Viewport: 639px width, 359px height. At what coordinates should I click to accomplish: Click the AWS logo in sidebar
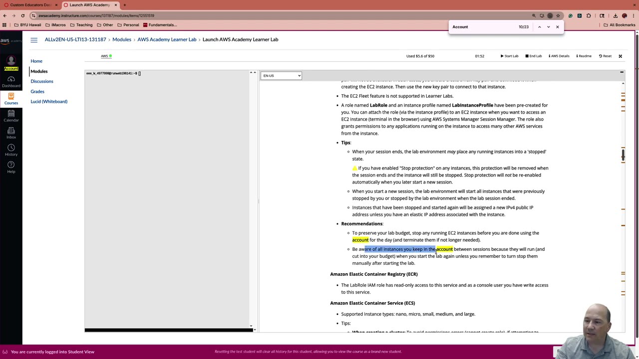(11, 41)
